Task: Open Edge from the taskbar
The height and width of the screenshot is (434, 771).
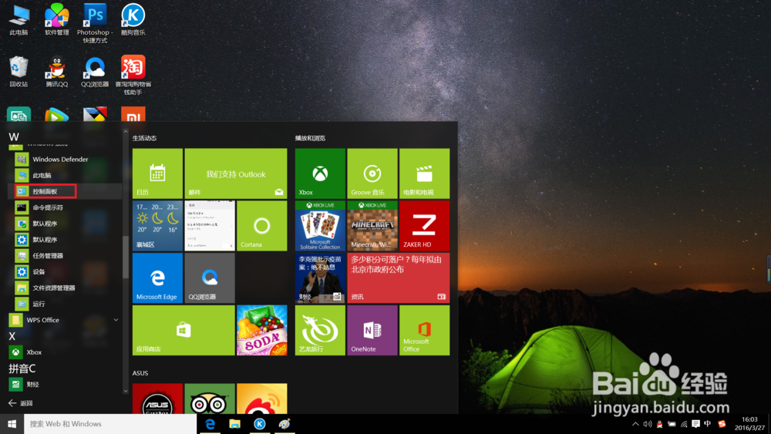Action: coord(210,424)
